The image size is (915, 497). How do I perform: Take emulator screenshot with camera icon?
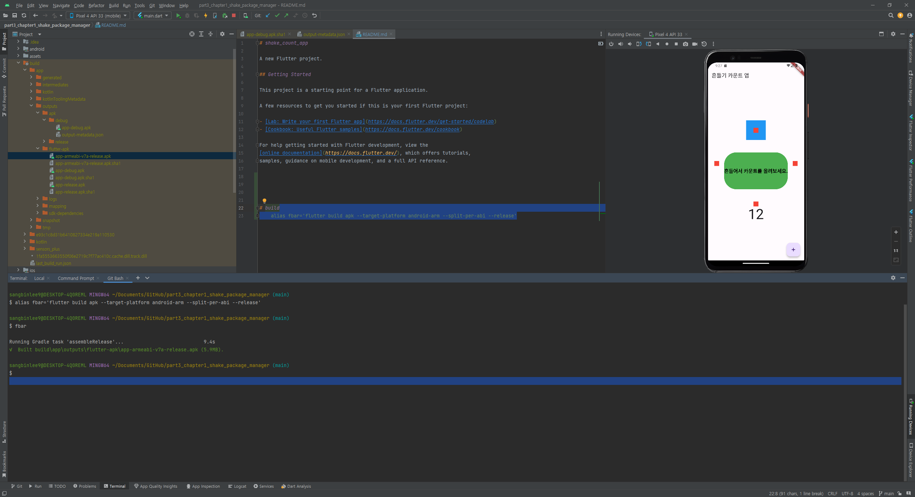(x=685, y=44)
